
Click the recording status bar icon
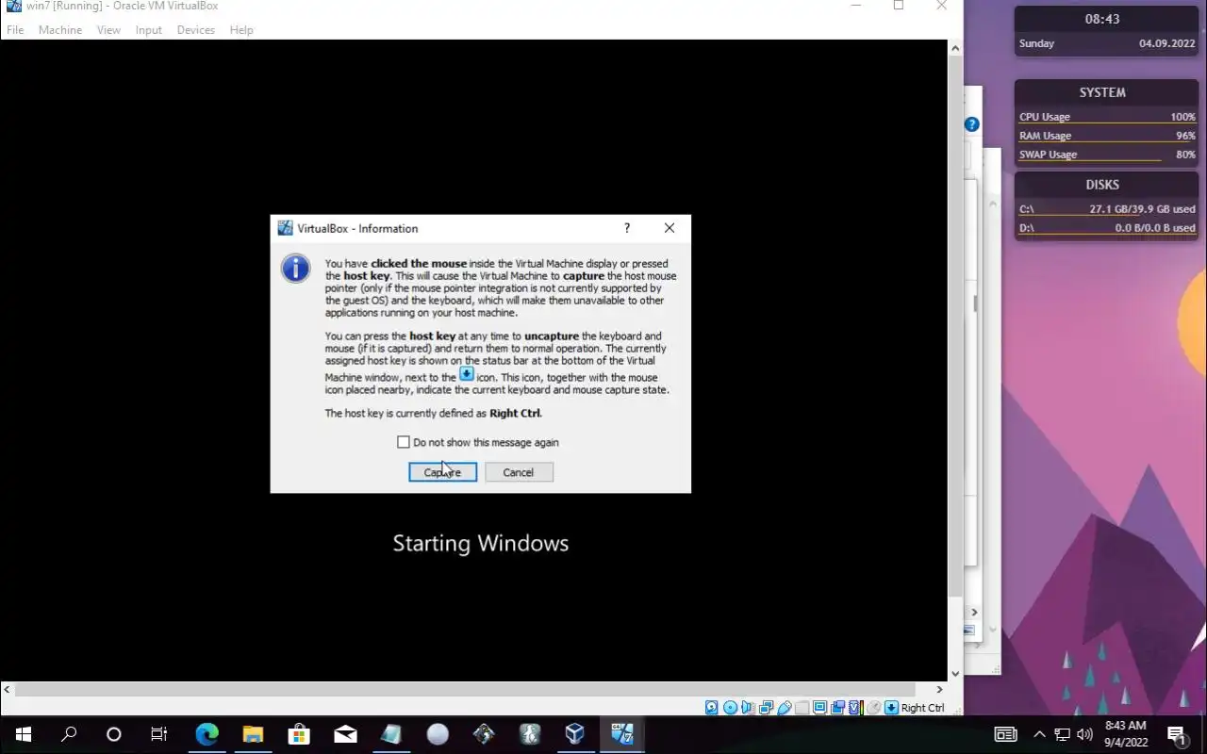(837, 708)
